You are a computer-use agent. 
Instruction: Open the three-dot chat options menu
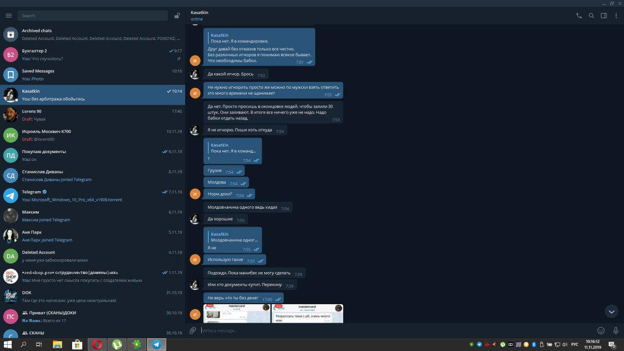click(616, 16)
